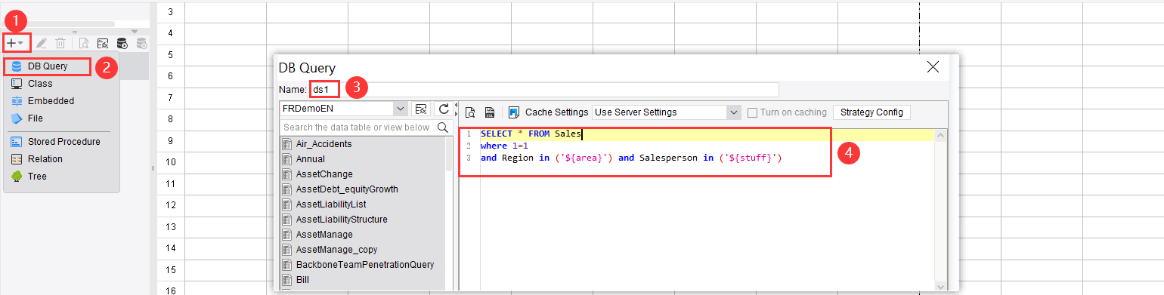Screen dimensions: 1164x295
Task: Toggle the Turn on caching checkbox
Action: click(x=752, y=112)
